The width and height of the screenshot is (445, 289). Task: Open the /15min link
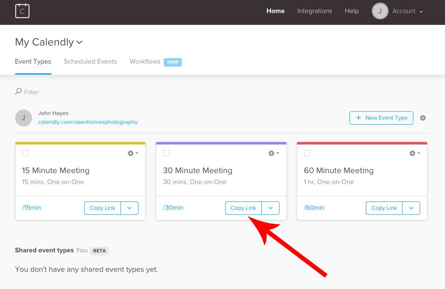coord(32,208)
